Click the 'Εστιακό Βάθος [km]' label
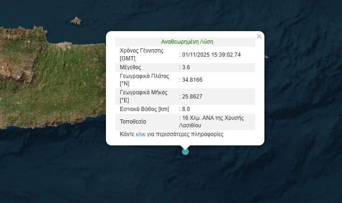342x203 pixels. tap(144, 109)
